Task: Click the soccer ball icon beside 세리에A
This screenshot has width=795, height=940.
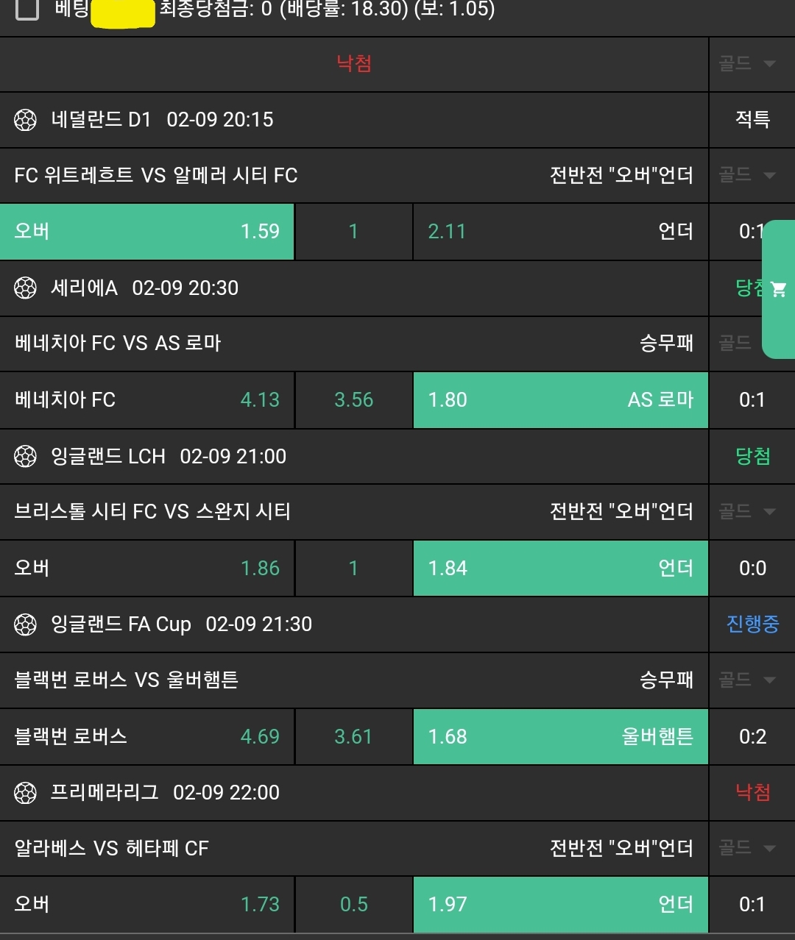Action: pos(26,288)
